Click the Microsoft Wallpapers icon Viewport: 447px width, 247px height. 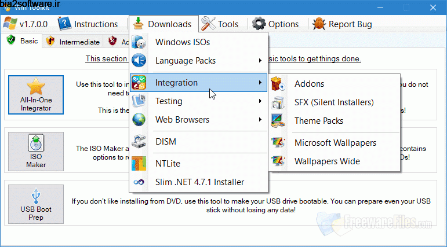pyautogui.click(x=278, y=142)
